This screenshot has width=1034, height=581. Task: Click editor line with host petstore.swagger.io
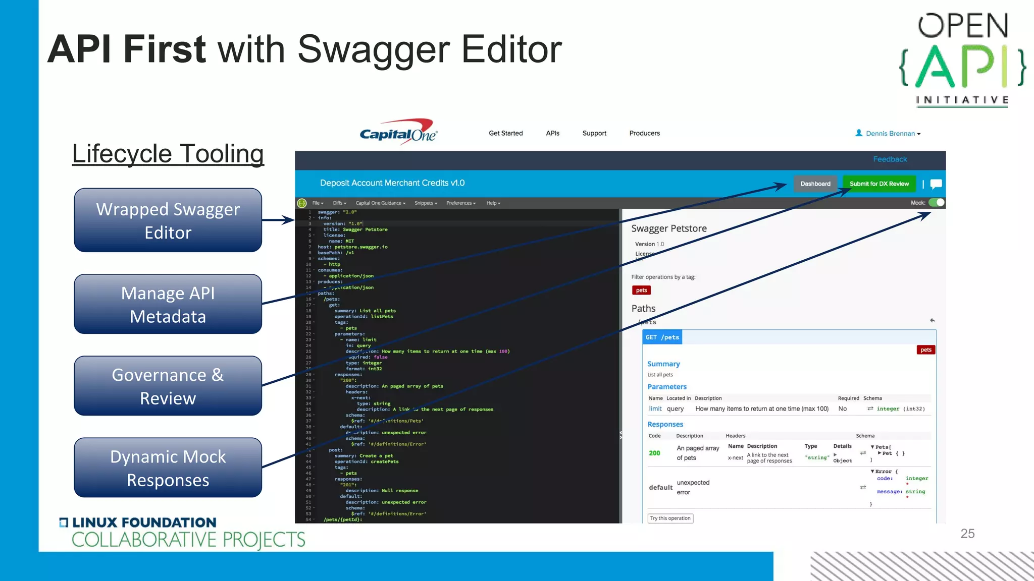click(x=352, y=247)
